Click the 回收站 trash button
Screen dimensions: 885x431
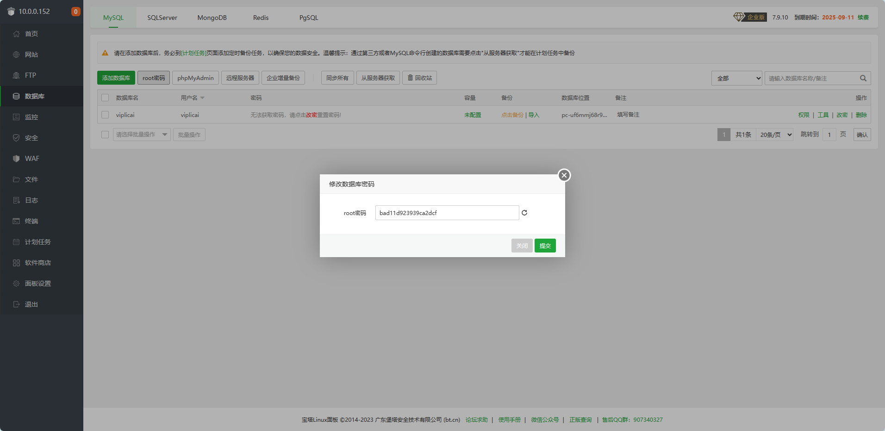pyautogui.click(x=419, y=78)
